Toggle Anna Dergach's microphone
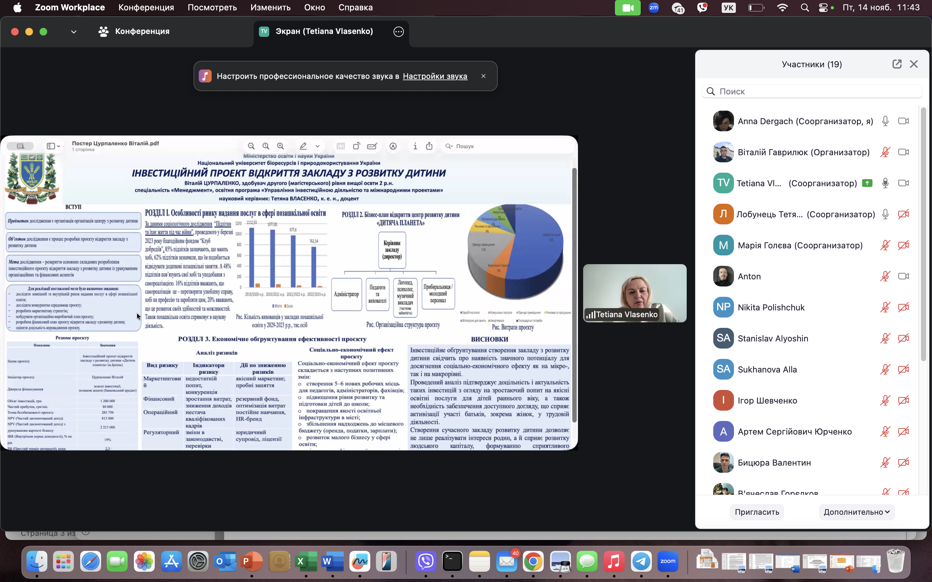 (x=885, y=121)
